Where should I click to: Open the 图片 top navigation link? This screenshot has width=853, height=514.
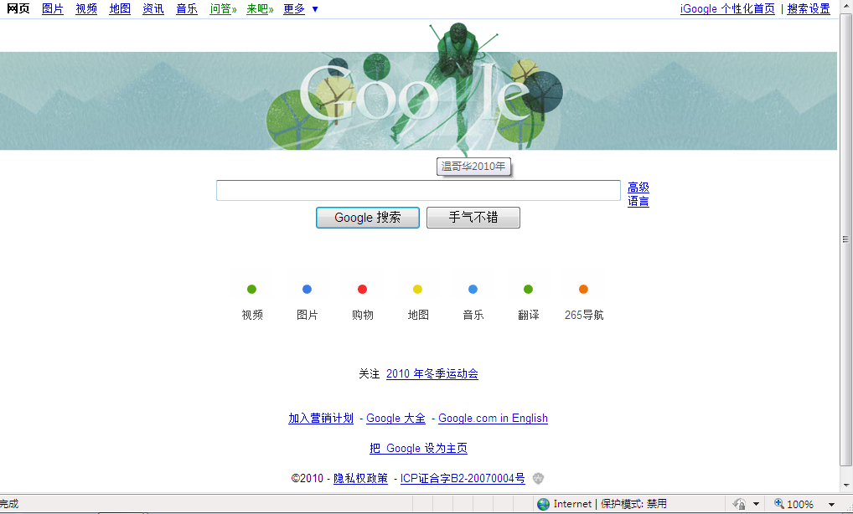point(53,8)
